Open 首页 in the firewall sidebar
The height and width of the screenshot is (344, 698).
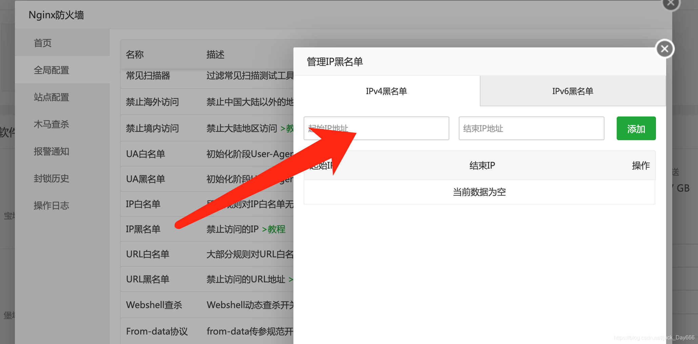coord(62,43)
